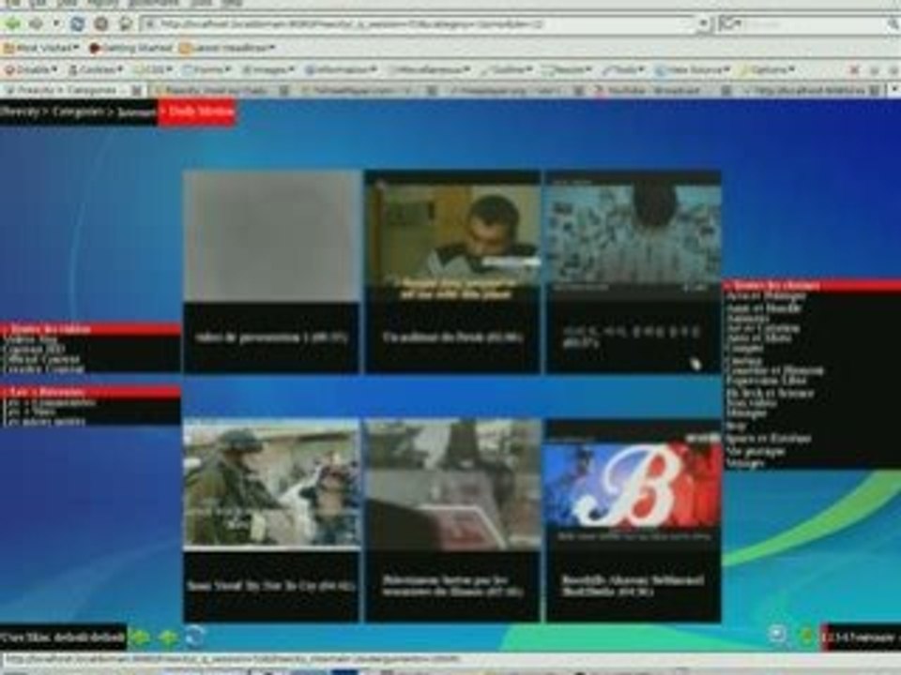Go back with the green browser arrow
This screenshot has width=901, height=675.
12,24
